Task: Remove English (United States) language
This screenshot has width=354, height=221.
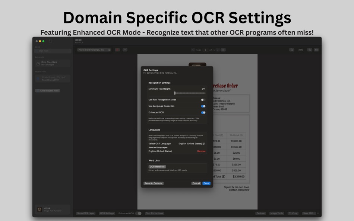Action: (x=201, y=151)
